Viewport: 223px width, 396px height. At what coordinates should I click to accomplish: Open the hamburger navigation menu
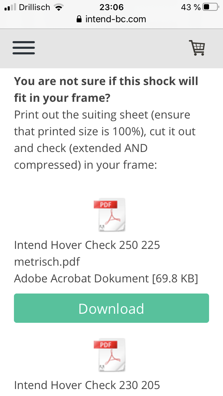(x=24, y=48)
